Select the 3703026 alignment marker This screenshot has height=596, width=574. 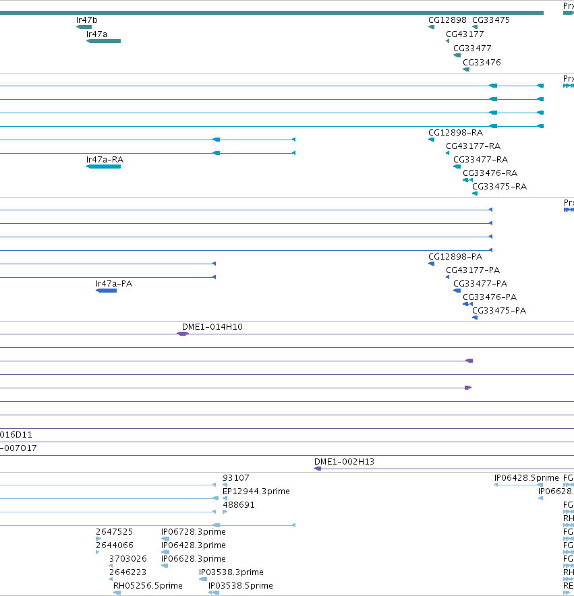pyautogui.click(x=111, y=566)
